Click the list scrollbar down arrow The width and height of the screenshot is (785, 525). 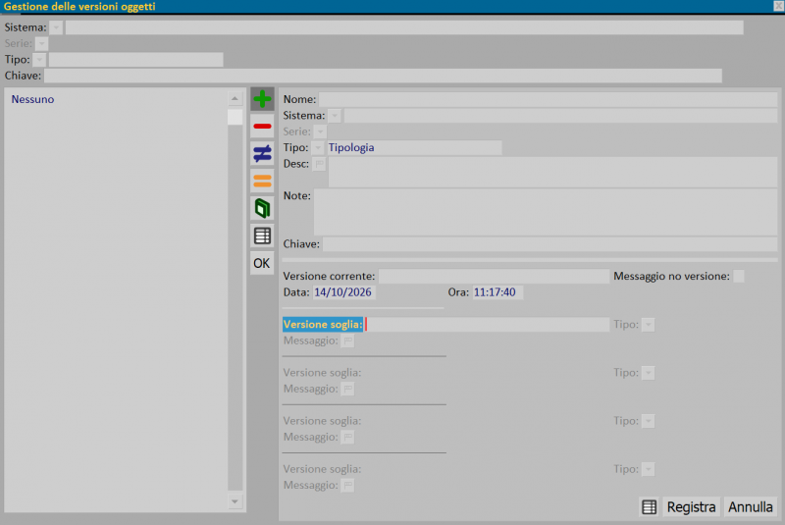235,501
